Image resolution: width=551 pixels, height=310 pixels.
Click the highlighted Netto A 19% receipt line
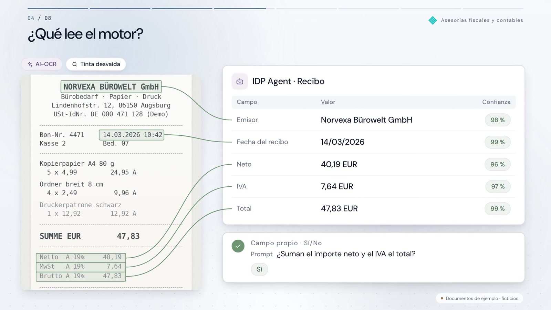81,257
